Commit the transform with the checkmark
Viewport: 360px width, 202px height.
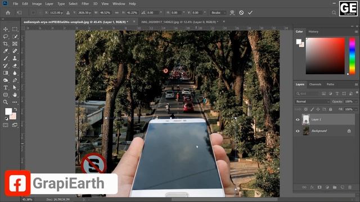(250, 12)
